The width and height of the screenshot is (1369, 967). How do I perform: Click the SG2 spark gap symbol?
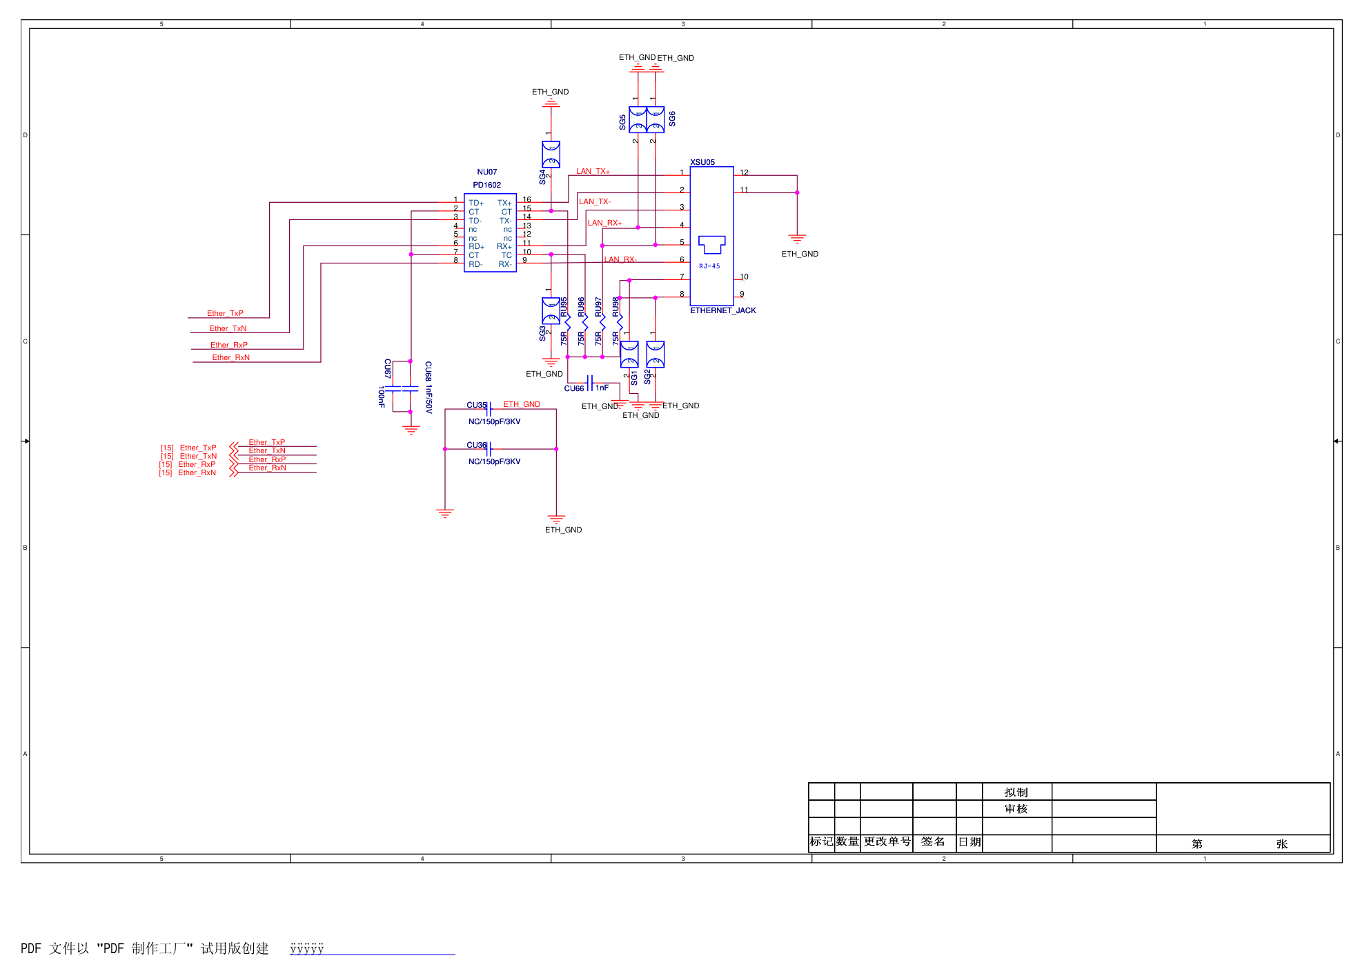point(656,355)
